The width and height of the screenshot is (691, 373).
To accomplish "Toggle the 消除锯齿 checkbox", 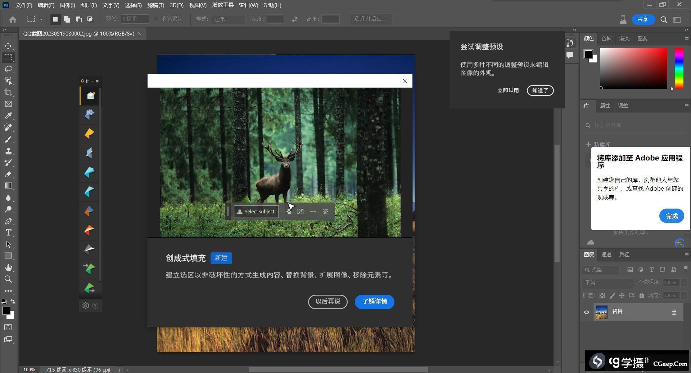I will click(x=156, y=19).
